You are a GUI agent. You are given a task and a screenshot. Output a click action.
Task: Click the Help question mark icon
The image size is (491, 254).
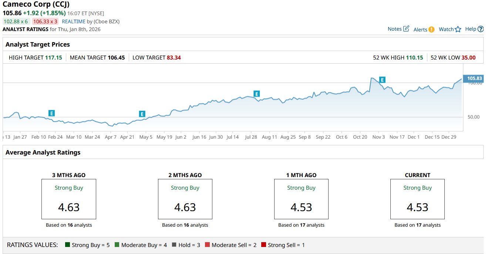coord(481,29)
